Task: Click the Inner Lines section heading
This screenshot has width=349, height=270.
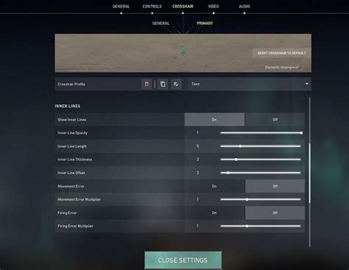Action: coord(68,106)
